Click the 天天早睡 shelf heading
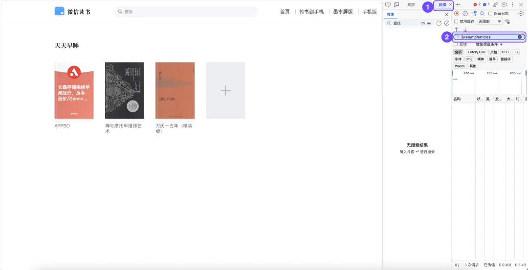528x270 pixels. pos(66,46)
